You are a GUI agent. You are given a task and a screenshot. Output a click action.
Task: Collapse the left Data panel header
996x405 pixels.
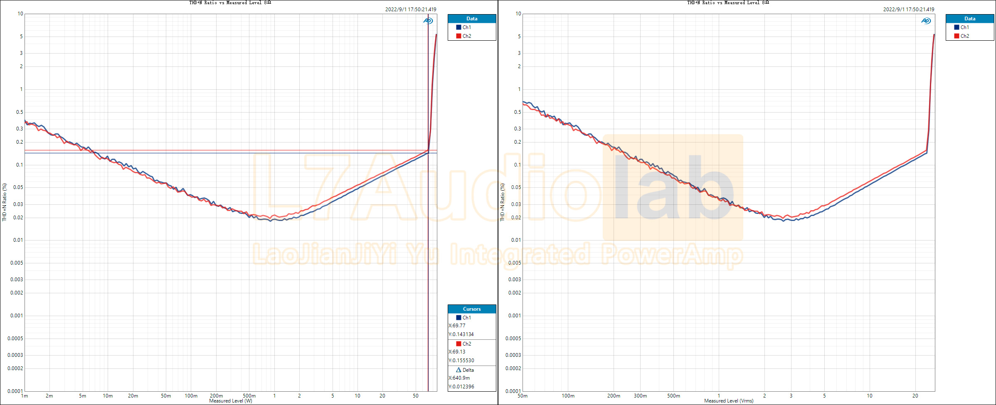pyautogui.click(x=472, y=18)
